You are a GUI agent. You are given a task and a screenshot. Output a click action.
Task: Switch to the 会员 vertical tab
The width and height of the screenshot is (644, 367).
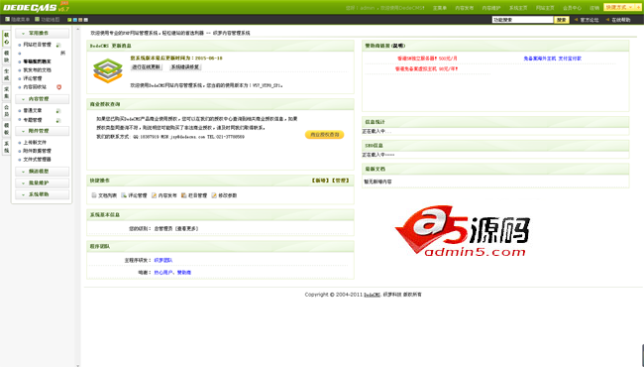point(6,110)
